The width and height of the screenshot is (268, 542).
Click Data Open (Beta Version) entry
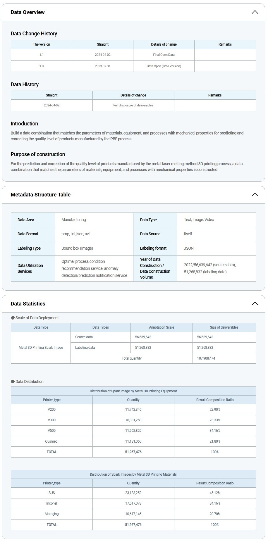(x=164, y=66)
